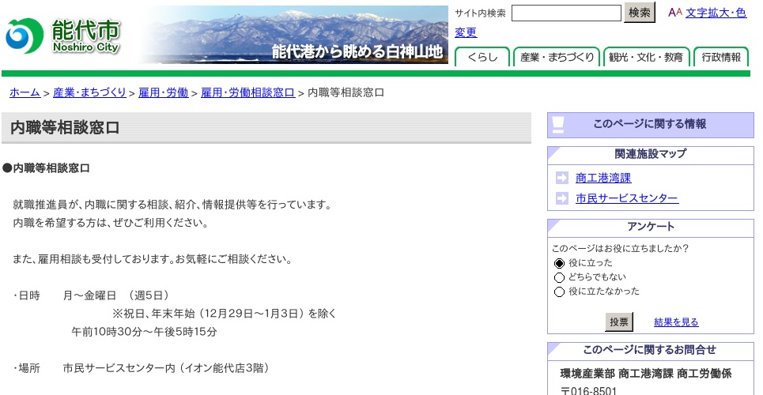Screen dimensions: 763x395
Task: Select the どちらでもない radio option
Action: (560, 277)
